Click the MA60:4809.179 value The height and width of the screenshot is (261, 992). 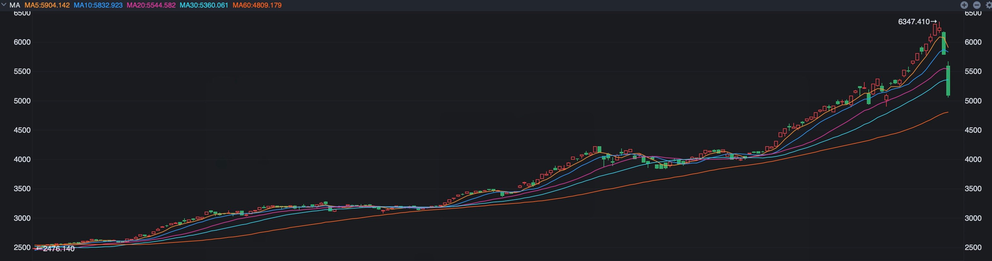[x=257, y=5]
